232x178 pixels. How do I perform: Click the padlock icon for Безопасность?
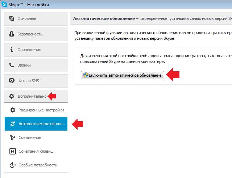coord(11,34)
